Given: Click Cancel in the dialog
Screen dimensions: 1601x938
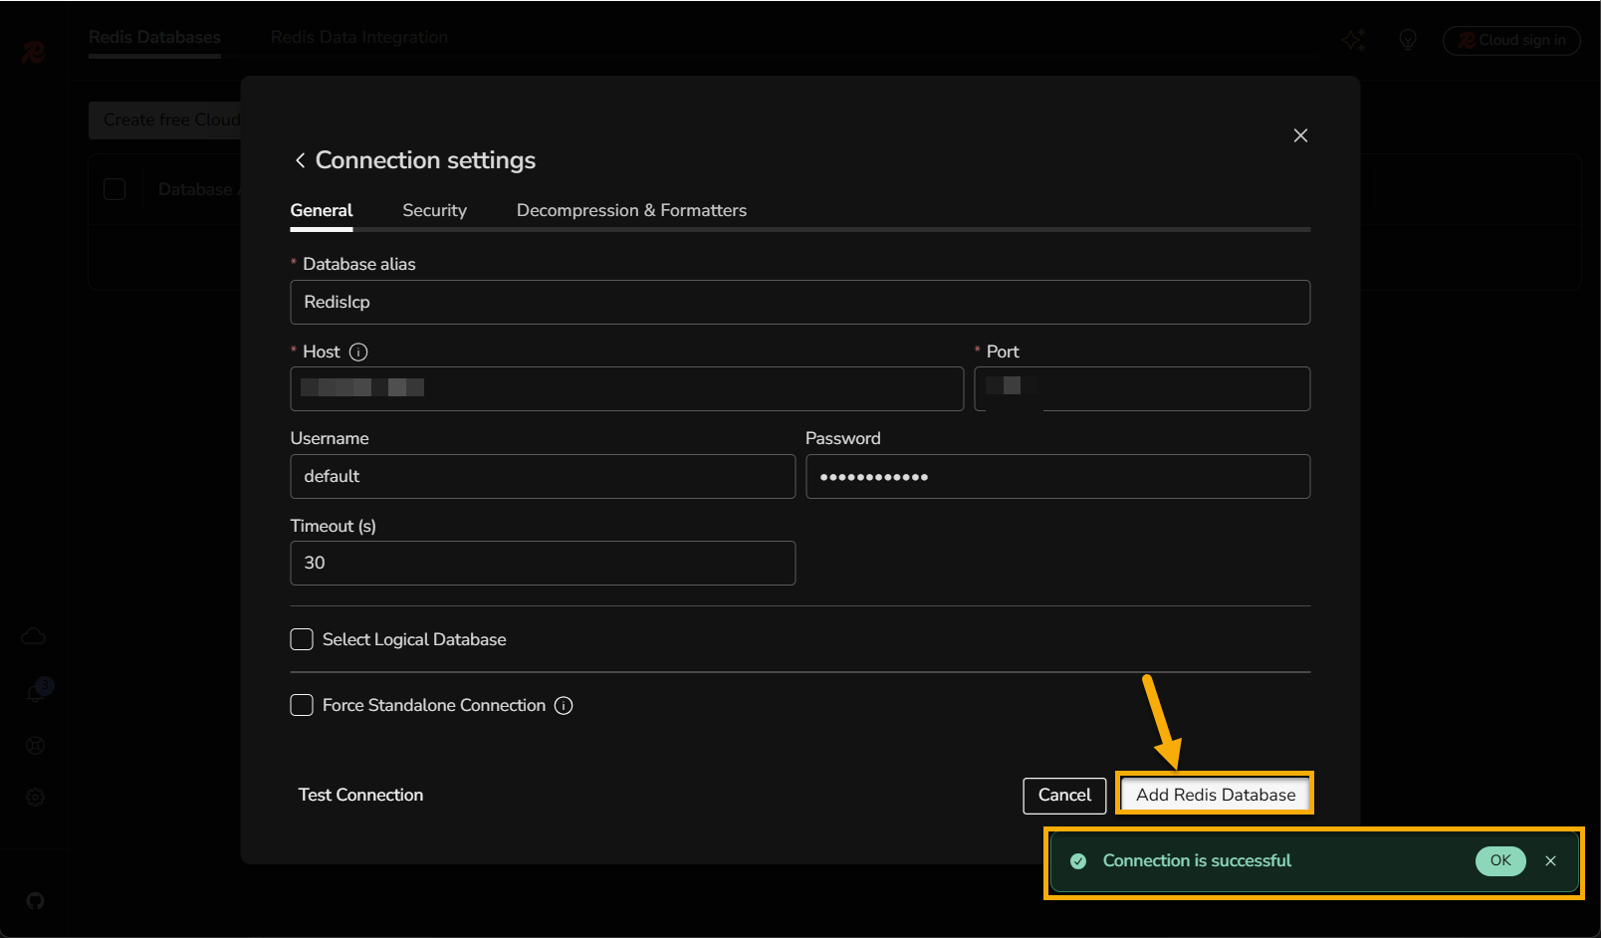Looking at the screenshot, I should click(x=1064, y=795).
